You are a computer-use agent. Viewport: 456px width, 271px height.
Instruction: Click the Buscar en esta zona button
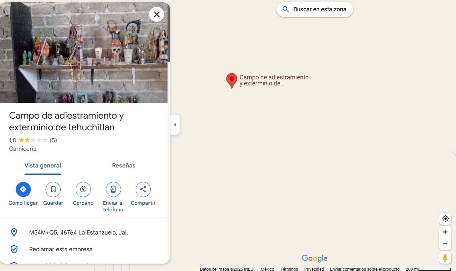coord(315,9)
